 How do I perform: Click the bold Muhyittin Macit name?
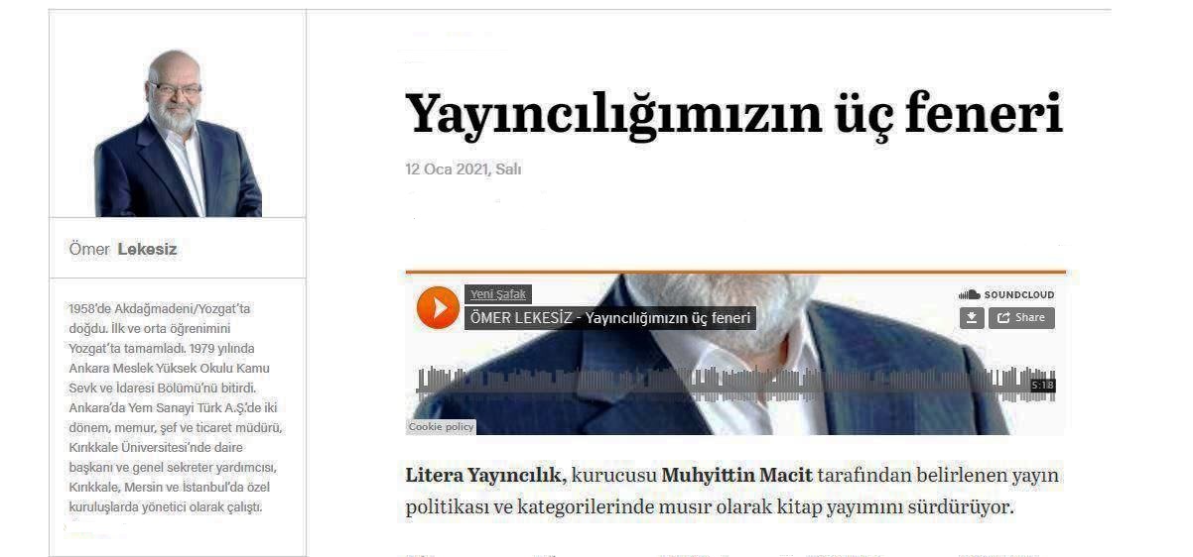736,476
